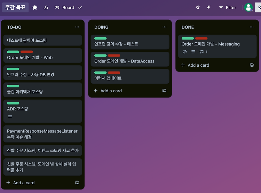This screenshot has width=261, height=193.
Task: Open the rocket Power-Ups icon
Action: point(198,8)
